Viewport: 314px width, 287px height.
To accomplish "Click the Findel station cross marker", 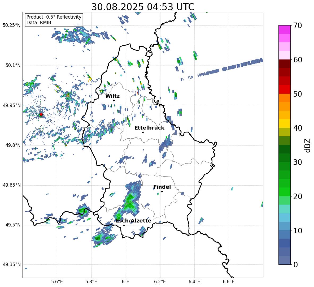I will pyautogui.click(x=162, y=192).
